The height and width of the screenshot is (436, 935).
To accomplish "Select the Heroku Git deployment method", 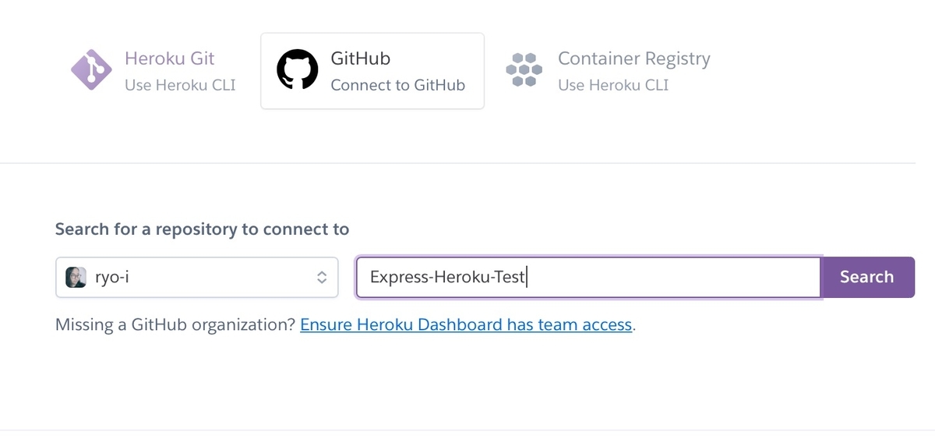I will 153,70.
